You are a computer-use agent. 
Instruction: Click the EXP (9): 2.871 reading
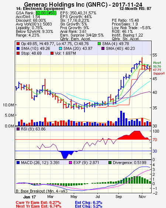coord(86,163)
